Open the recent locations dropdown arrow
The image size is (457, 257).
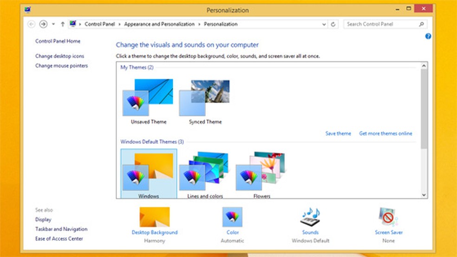(x=53, y=24)
